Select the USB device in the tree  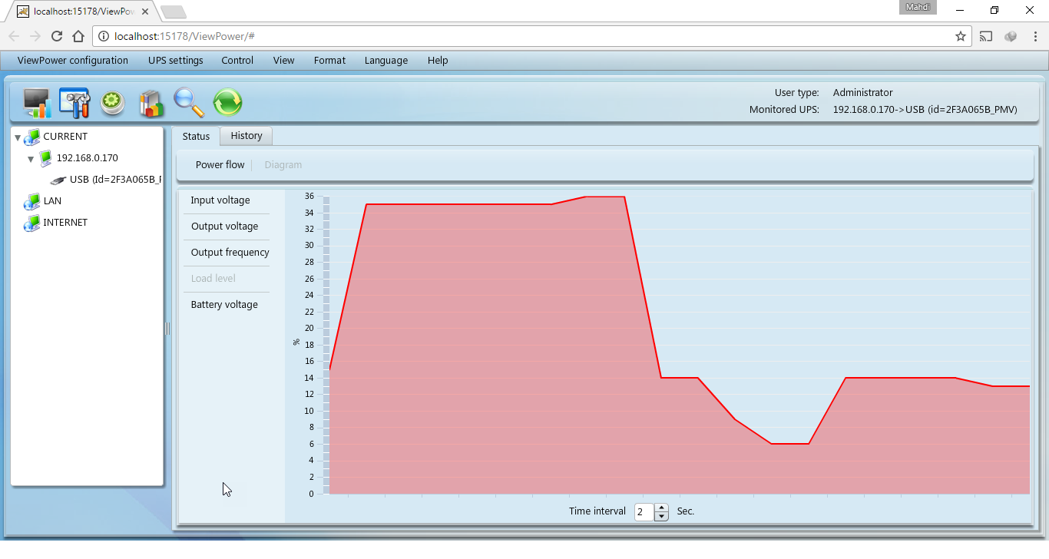pyautogui.click(x=115, y=180)
